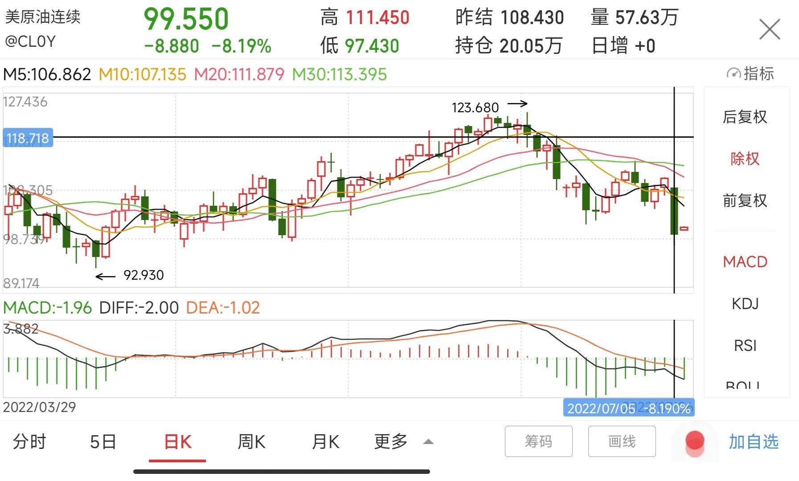Select the 日K daily candlestick tab
Viewport: 799px width, 481px height.
177,442
